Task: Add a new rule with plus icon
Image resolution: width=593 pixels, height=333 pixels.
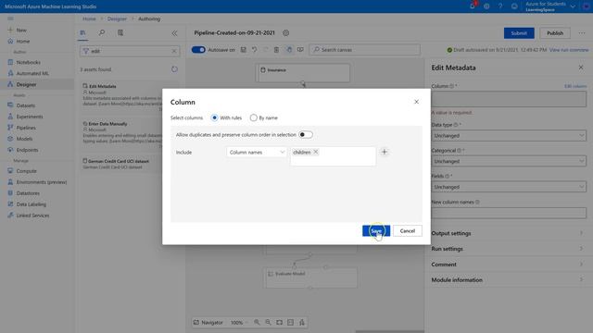Action: pos(385,152)
